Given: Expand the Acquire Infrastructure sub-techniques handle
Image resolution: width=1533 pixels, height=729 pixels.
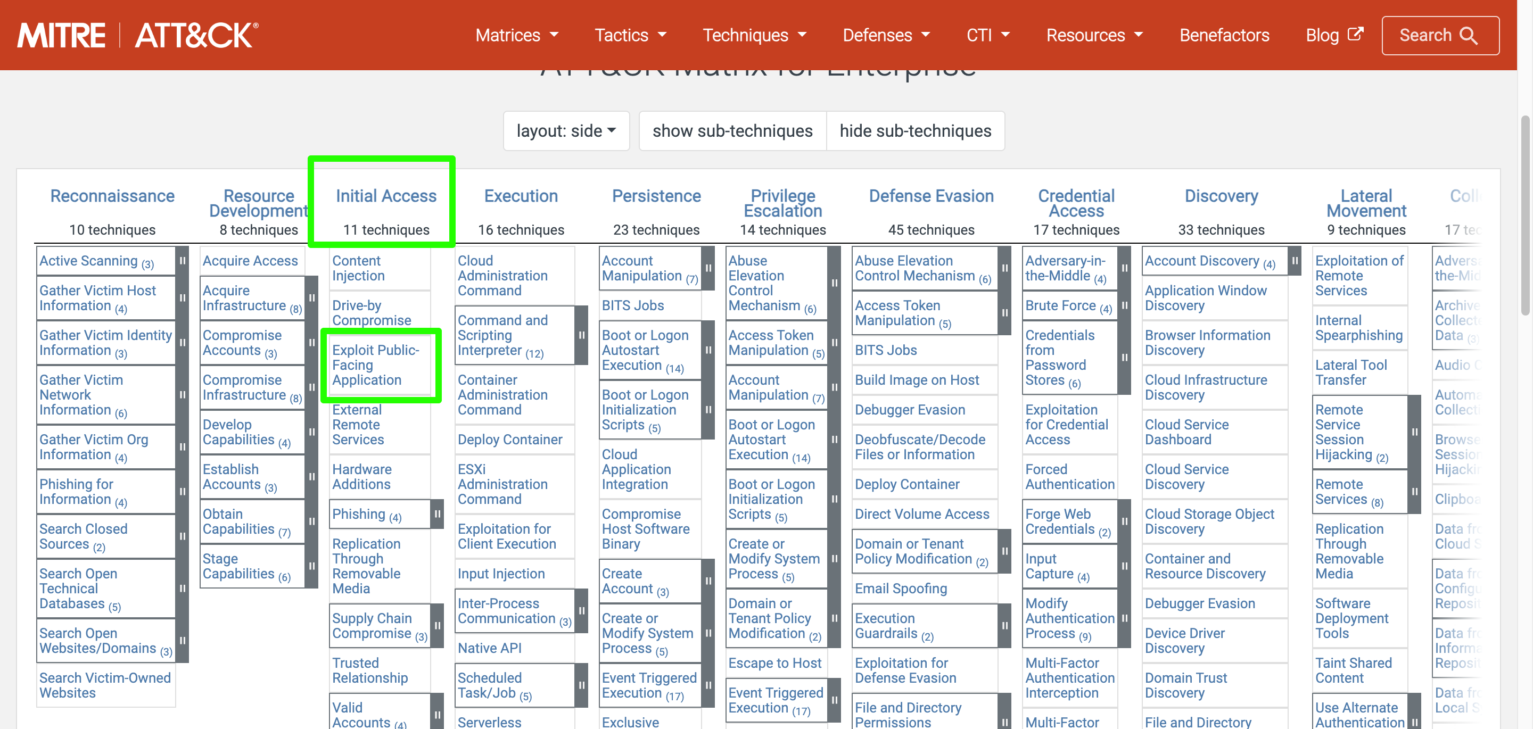Looking at the screenshot, I should [x=311, y=298].
